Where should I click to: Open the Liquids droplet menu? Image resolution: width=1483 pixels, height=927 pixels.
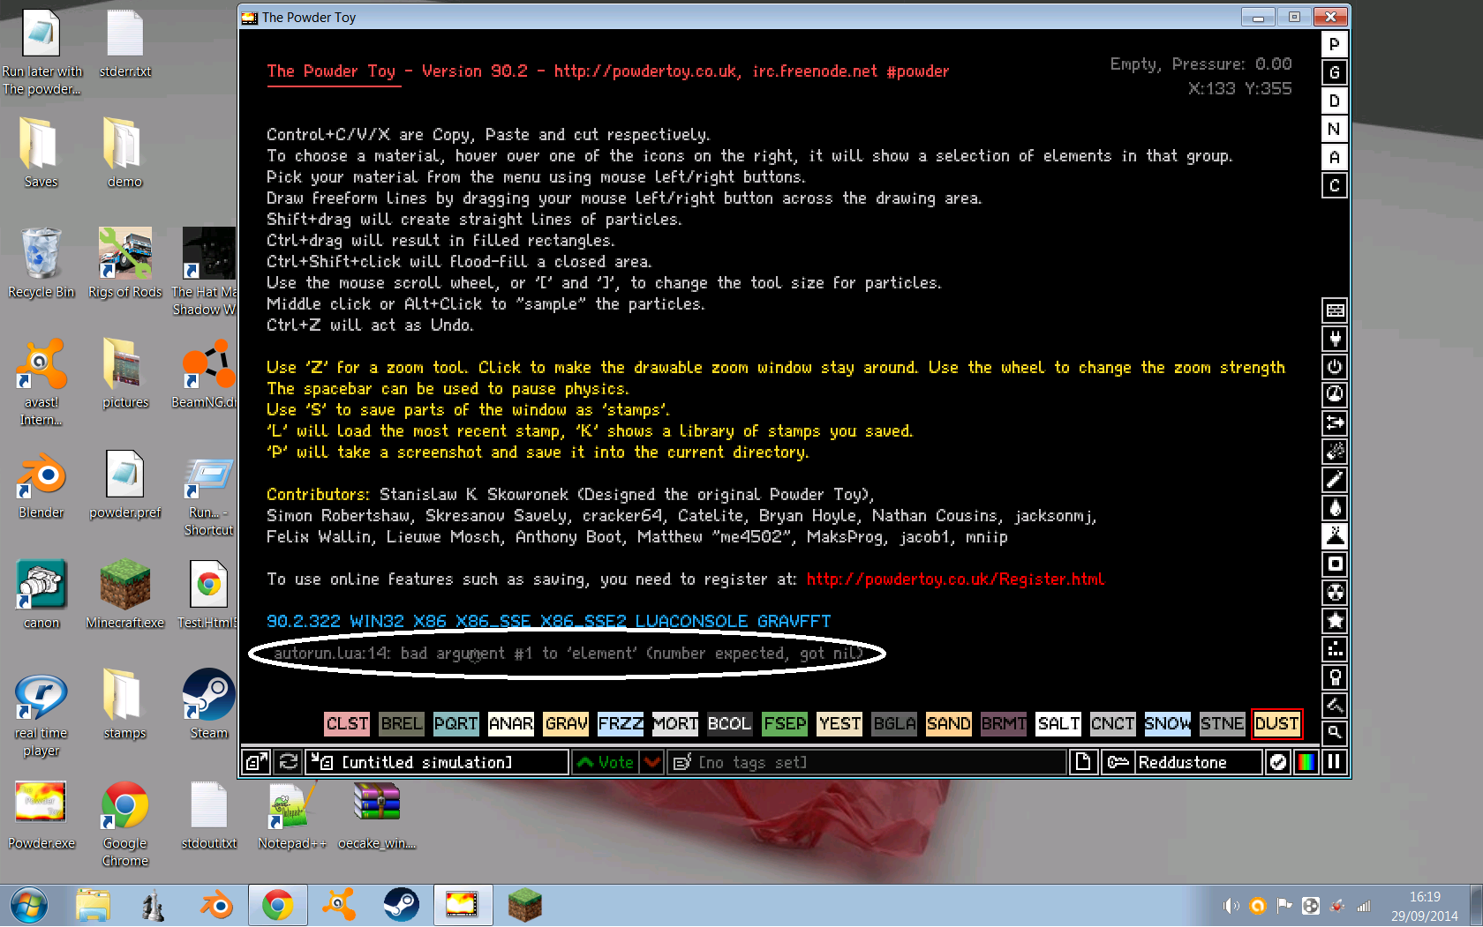pos(1335,508)
